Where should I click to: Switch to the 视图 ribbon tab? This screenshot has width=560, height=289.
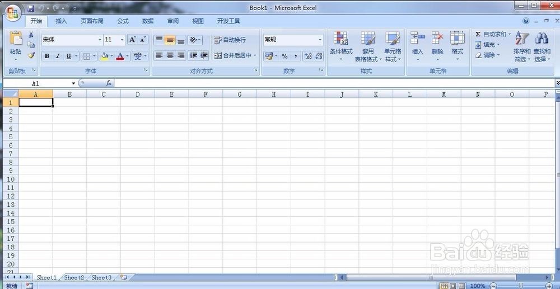click(x=198, y=21)
